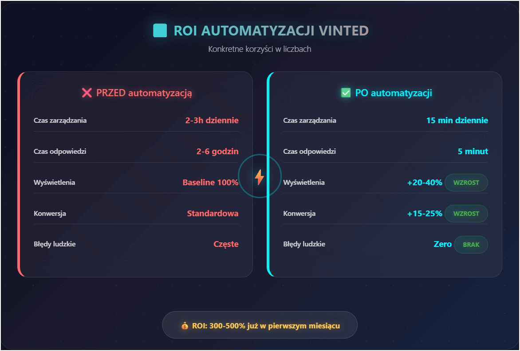Click the 15 min dziennie value
Viewport: 520px width, 351px height.
(x=457, y=121)
